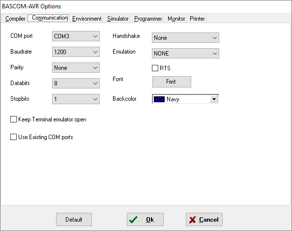The width and height of the screenshot is (292, 231).
Task: Open the Environment tab
Action: 87,19
